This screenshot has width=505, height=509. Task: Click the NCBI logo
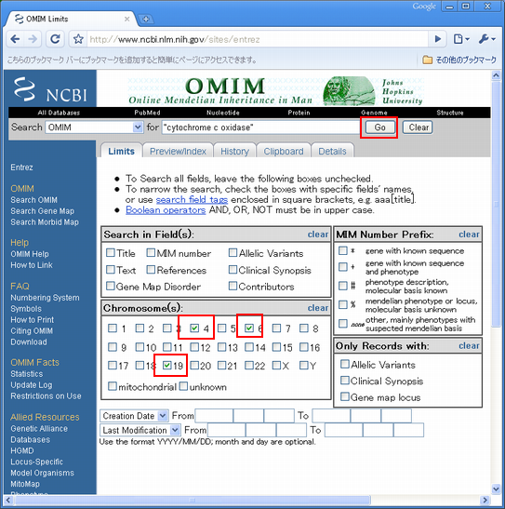[x=50, y=89]
